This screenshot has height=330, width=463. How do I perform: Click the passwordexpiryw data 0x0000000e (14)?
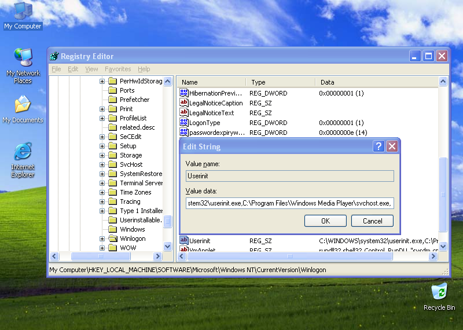click(343, 133)
